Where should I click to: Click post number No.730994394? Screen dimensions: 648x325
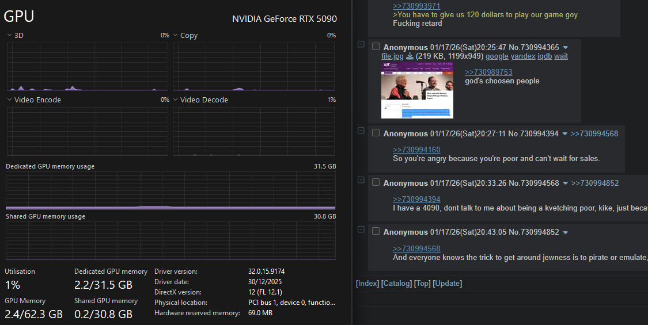tap(533, 133)
